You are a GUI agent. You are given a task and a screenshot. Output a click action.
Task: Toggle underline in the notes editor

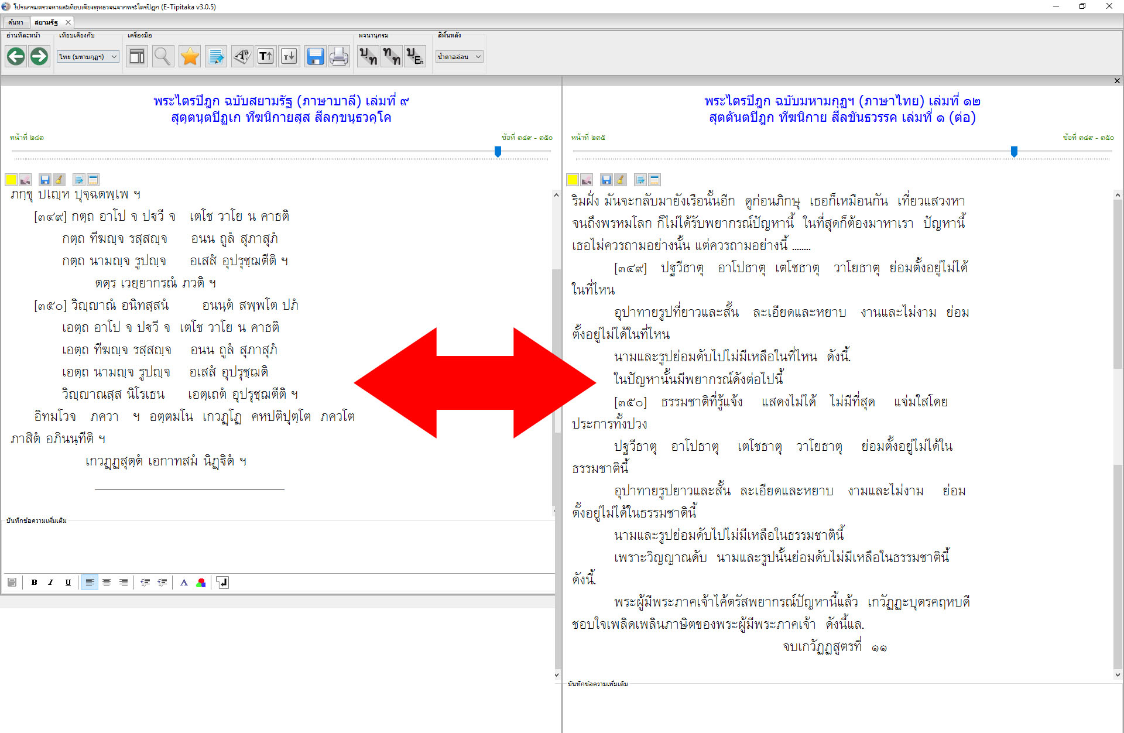pos(68,583)
